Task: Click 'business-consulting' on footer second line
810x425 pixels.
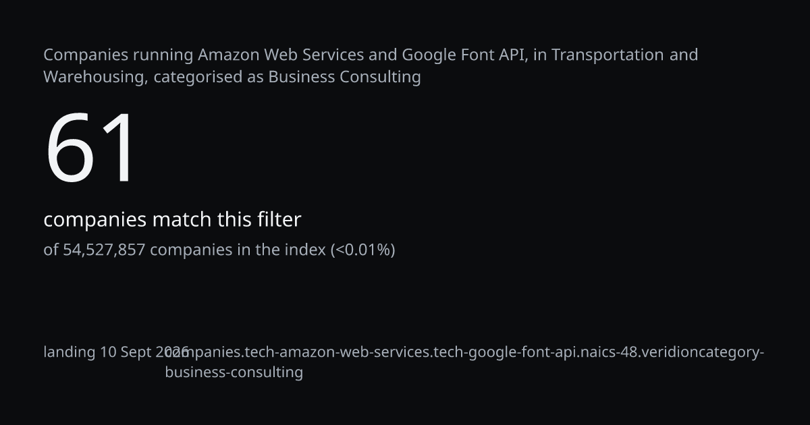Action: [x=234, y=372]
